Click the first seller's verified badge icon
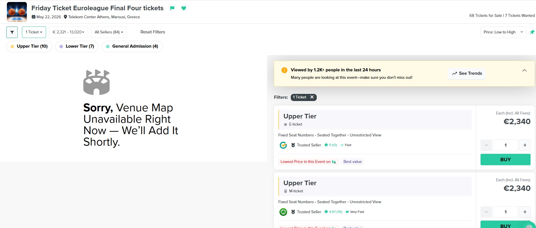 tap(283, 145)
